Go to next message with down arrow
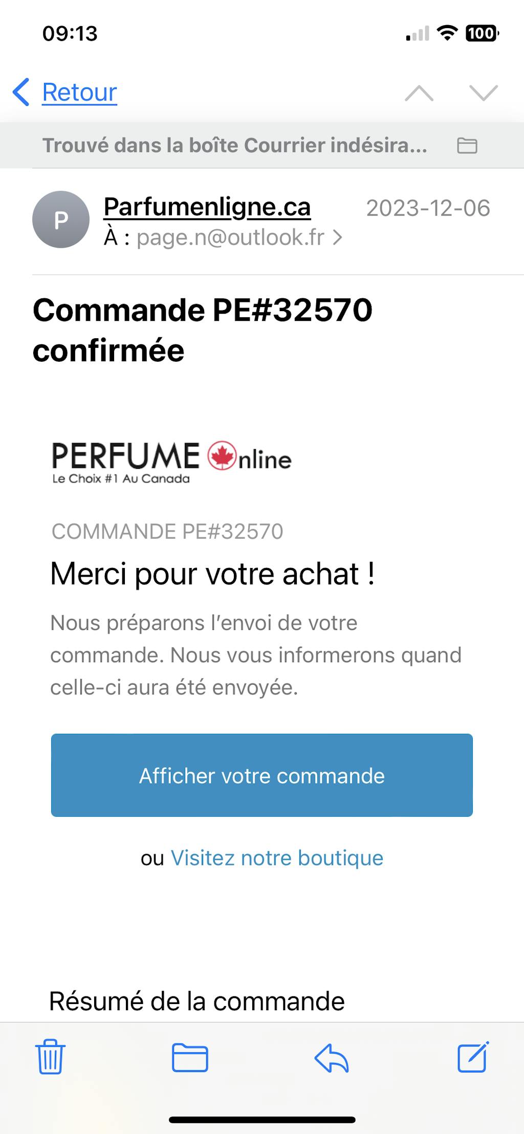Viewport: 524px width, 1134px height. 483,93
